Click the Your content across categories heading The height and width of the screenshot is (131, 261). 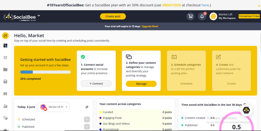coord(120,104)
